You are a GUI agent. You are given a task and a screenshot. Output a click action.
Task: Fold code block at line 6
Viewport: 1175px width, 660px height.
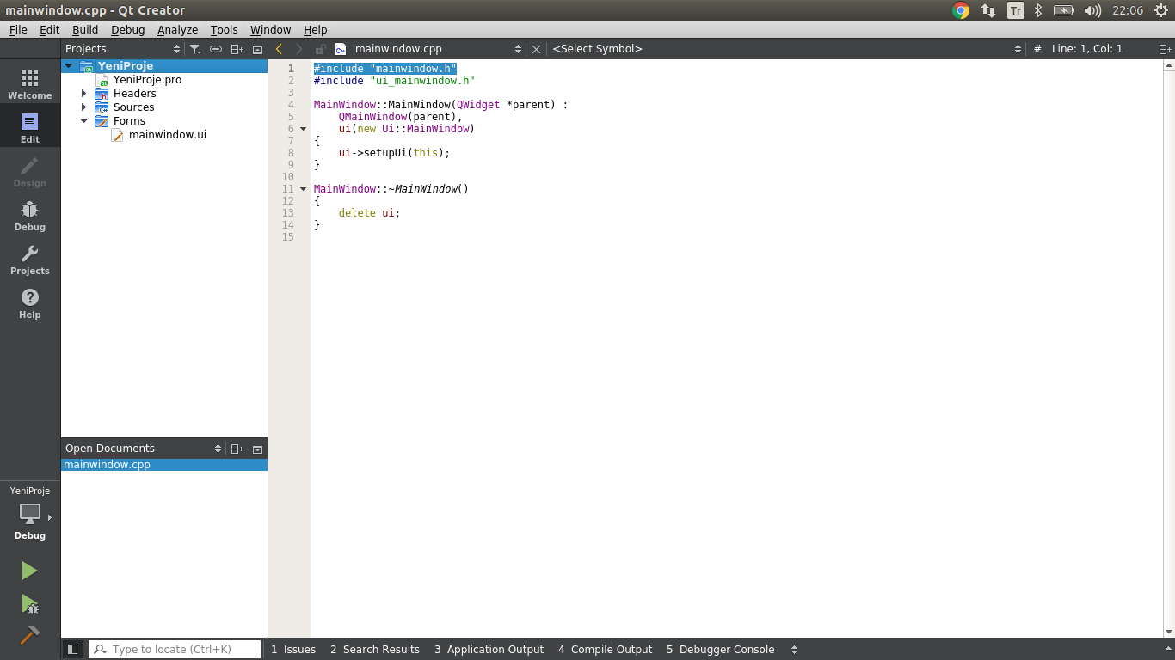click(303, 129)
